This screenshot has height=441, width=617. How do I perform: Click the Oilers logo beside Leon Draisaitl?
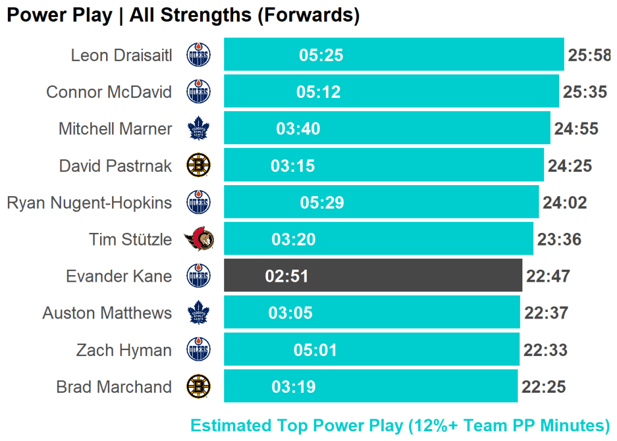pos(199,56)
